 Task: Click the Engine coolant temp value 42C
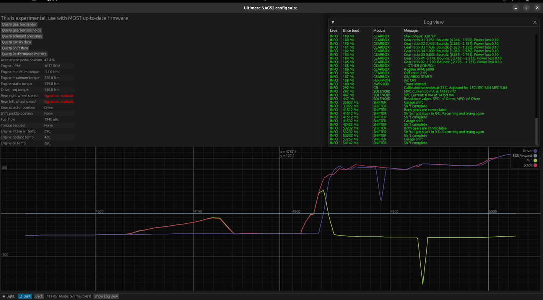pyautogui.click(x=47, y=137)
